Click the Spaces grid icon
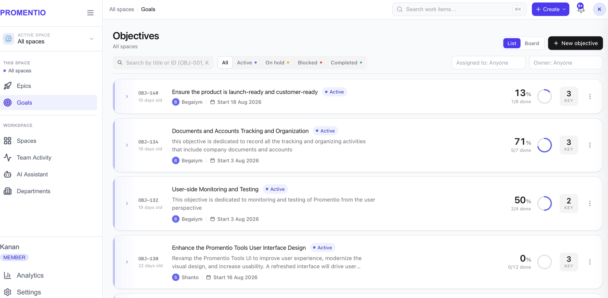Viewport: 608px width, 298px height. 7,141
